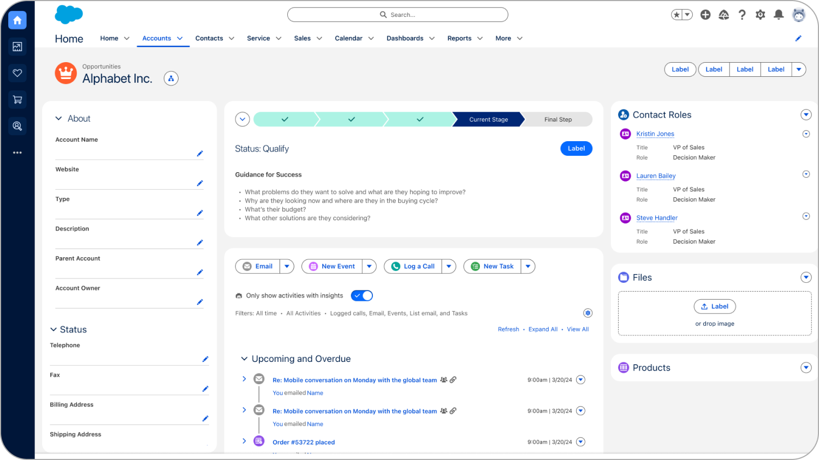Screen dimensions: 819x460
Task: Open the Contacts navigation tab
Action: point(209,38)
